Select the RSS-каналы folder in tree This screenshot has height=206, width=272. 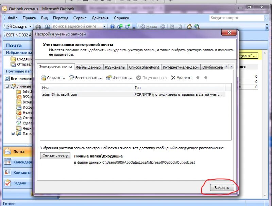click(24, 97)
